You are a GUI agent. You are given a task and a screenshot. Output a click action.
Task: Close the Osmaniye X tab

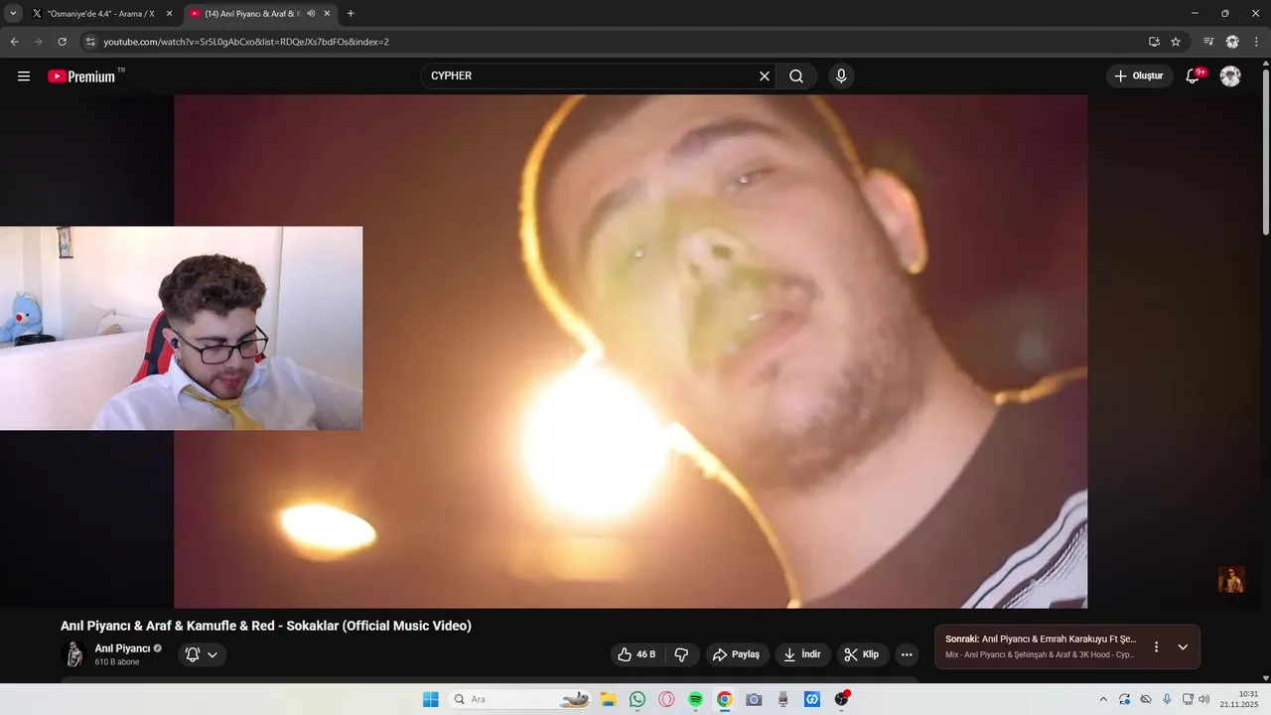point(169,14)
